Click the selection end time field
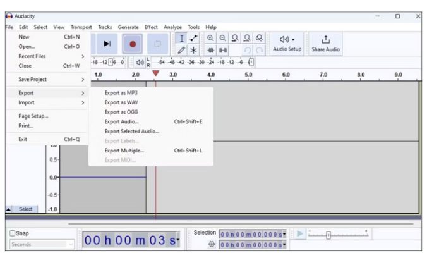Image resolution: width=427 pixels, height=253 pixels. pos(253,245)
